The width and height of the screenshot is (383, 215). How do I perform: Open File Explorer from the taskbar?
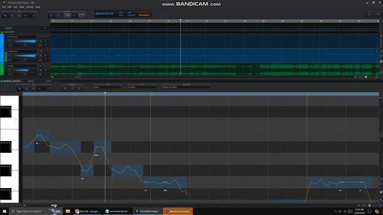[68, 211]
